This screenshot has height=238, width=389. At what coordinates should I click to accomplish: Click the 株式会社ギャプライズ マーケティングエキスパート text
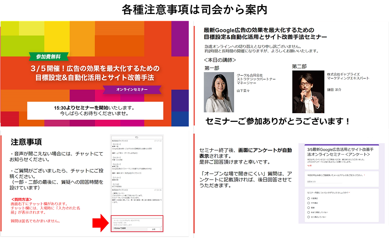(x=348, y=76)
